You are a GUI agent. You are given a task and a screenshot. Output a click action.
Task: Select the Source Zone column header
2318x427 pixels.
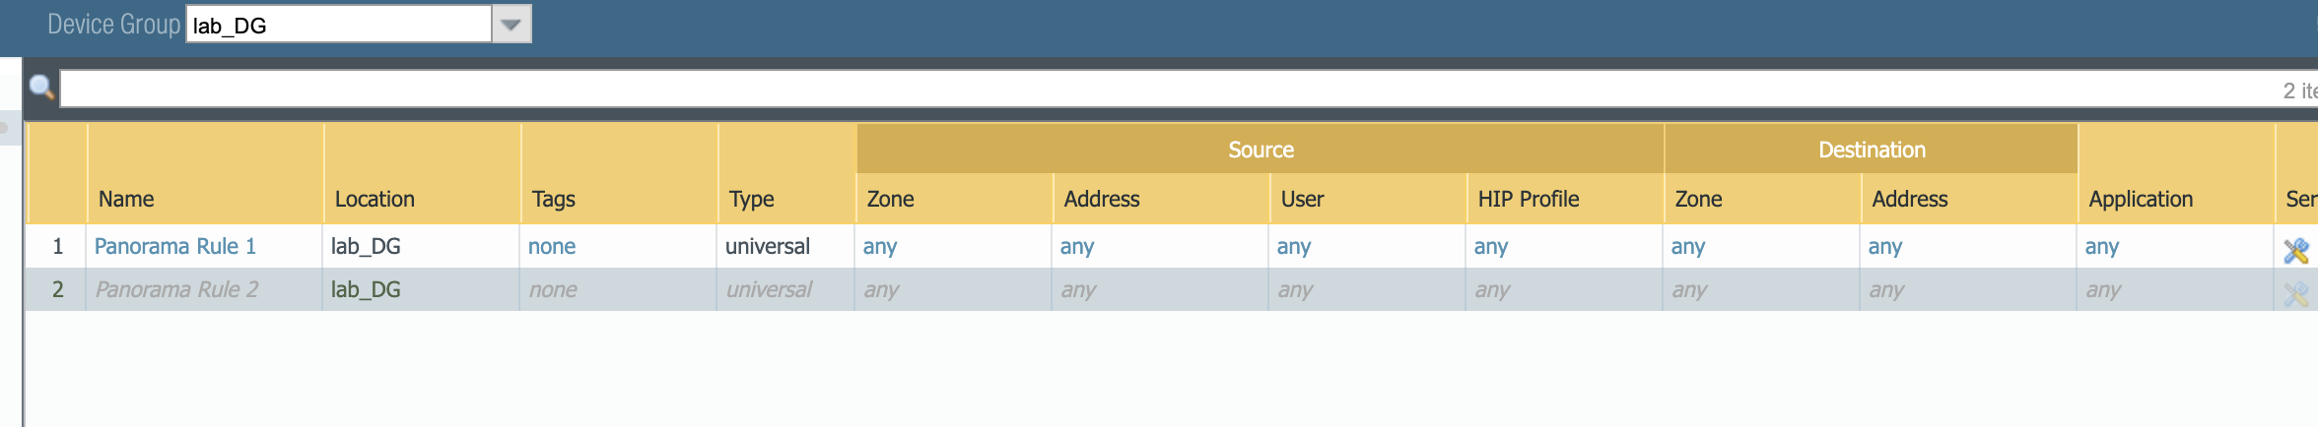(x=891, y=199)
